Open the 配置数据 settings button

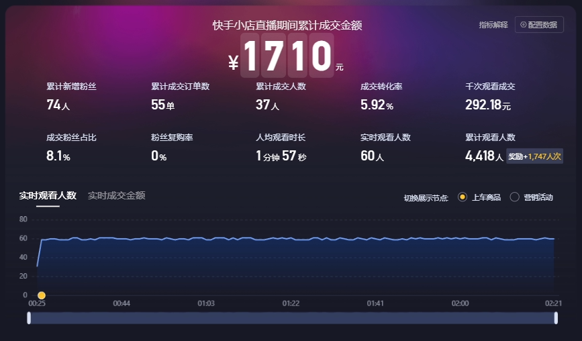click(539, 25)
